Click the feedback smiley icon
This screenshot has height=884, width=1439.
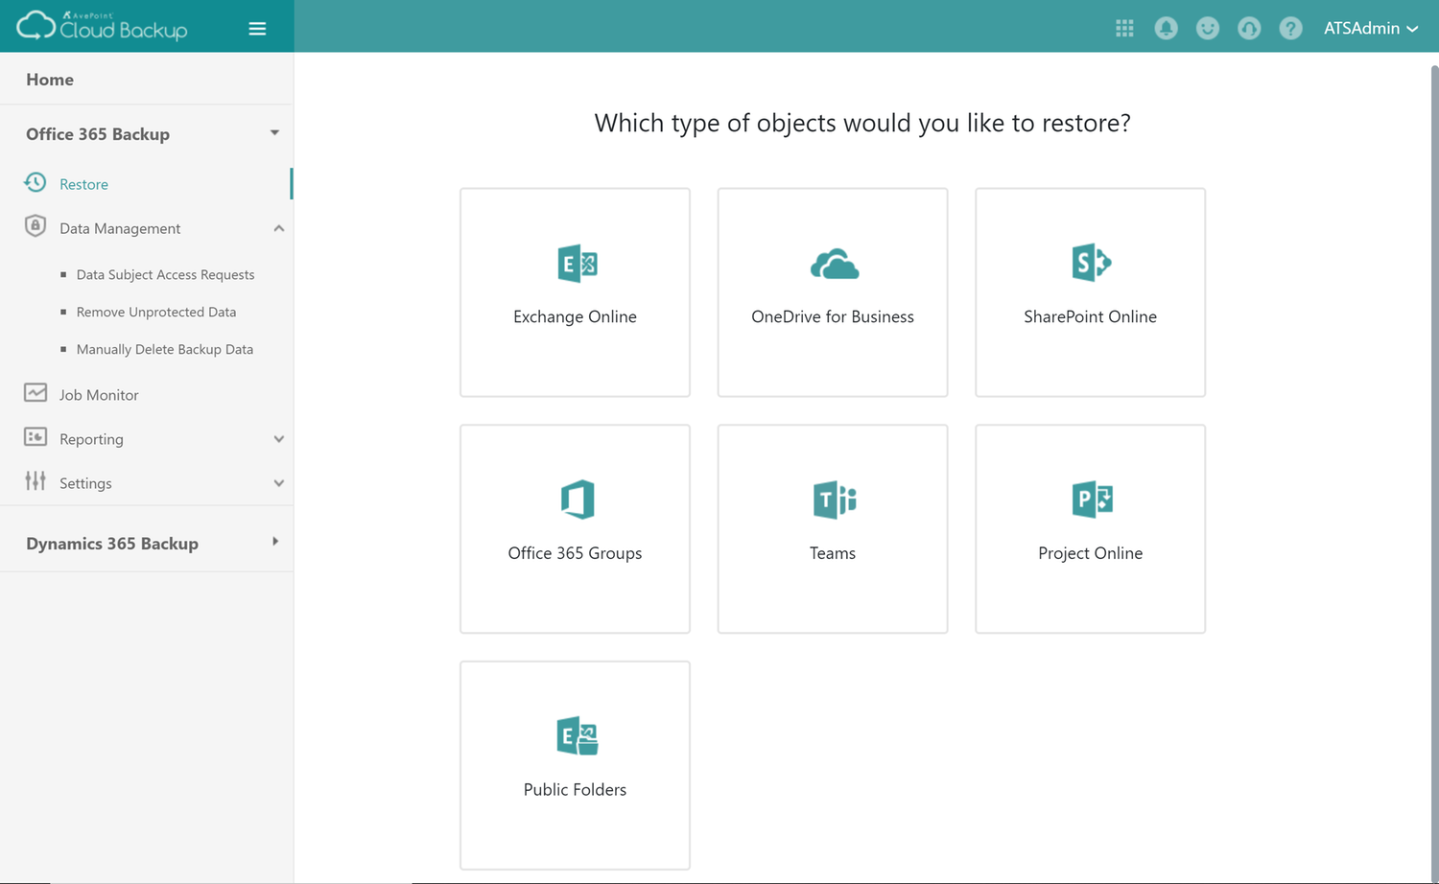(1207, 28)
